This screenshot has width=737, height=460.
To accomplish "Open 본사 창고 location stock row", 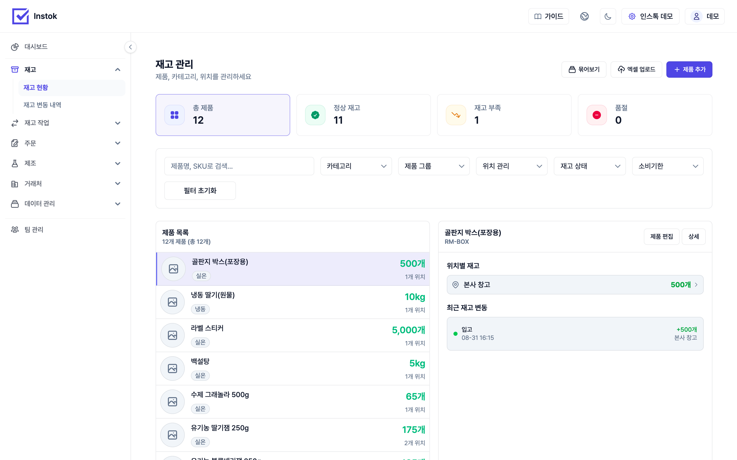I will point(575,285).
